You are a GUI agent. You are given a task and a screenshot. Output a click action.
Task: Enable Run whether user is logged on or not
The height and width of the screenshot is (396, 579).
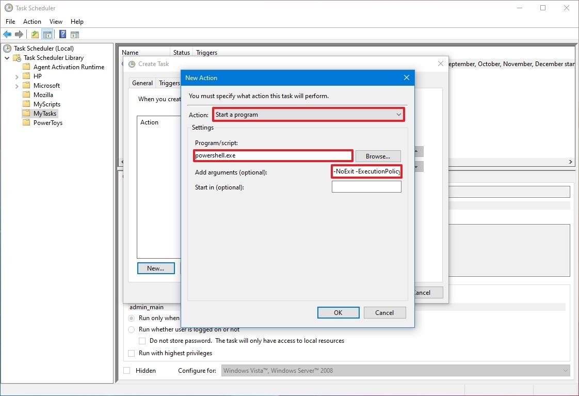(132, 329)
